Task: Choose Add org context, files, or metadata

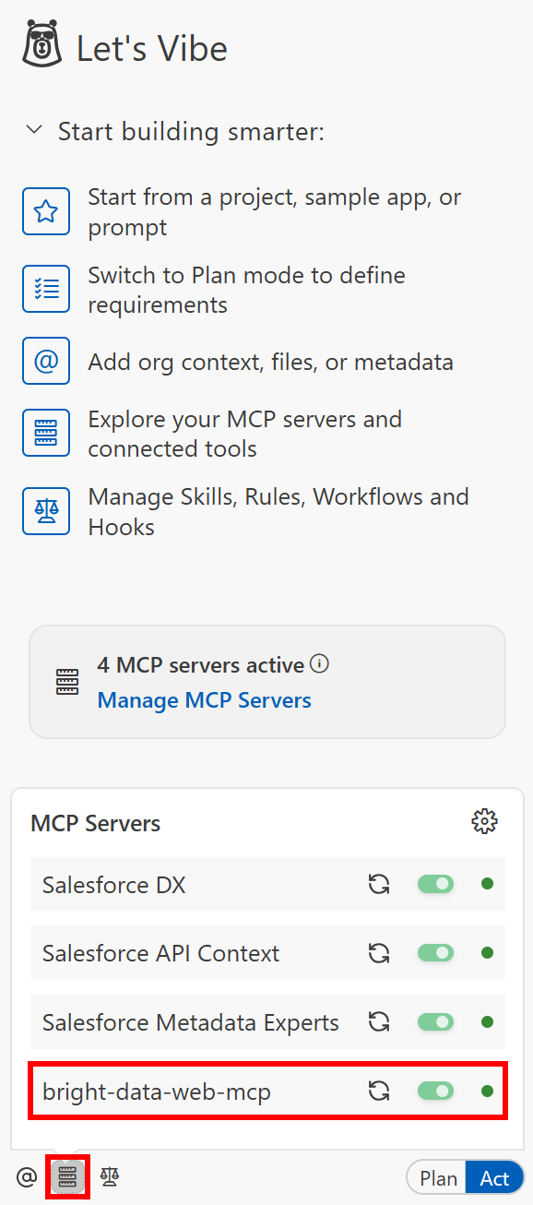Action: pos(271,362)
